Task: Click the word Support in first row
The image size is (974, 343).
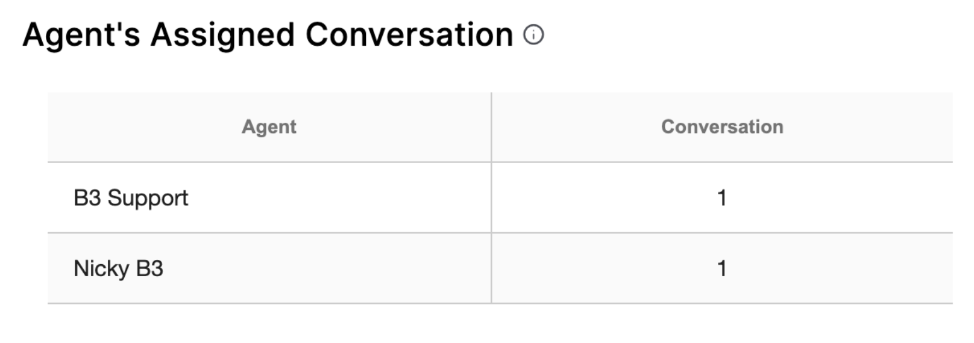Action: pos(148,199)
